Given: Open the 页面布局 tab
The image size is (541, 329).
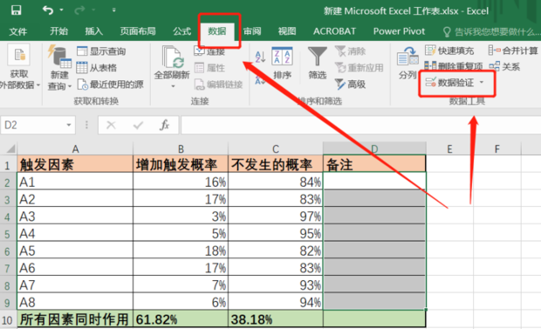Looking at the screenshot, I should [x=138, y=31].
